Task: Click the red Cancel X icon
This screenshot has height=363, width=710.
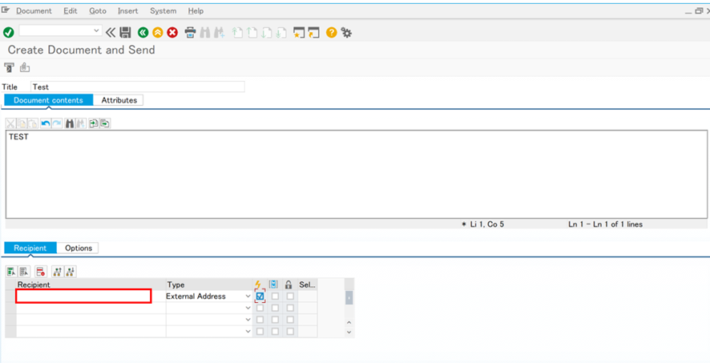Action: pos(172,32)
